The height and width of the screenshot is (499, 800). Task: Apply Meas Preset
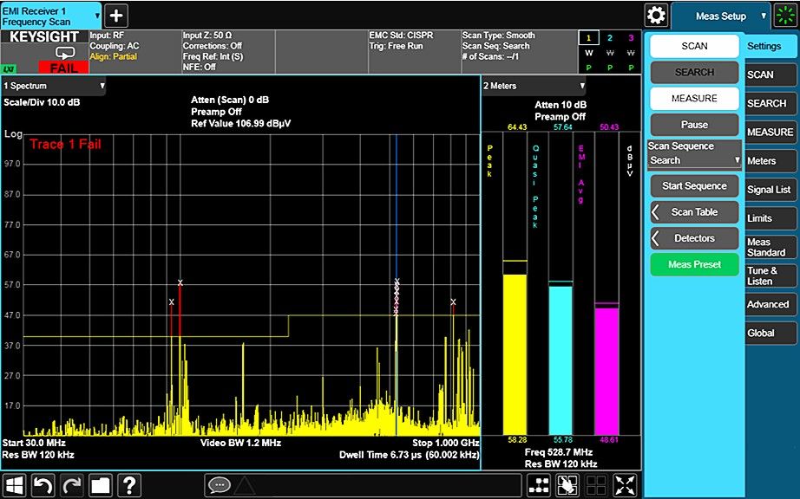coord(693,264)
